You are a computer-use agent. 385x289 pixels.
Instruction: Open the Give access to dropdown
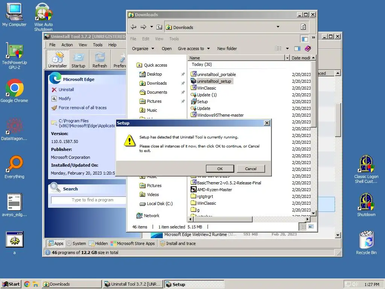tap(194, 49)
